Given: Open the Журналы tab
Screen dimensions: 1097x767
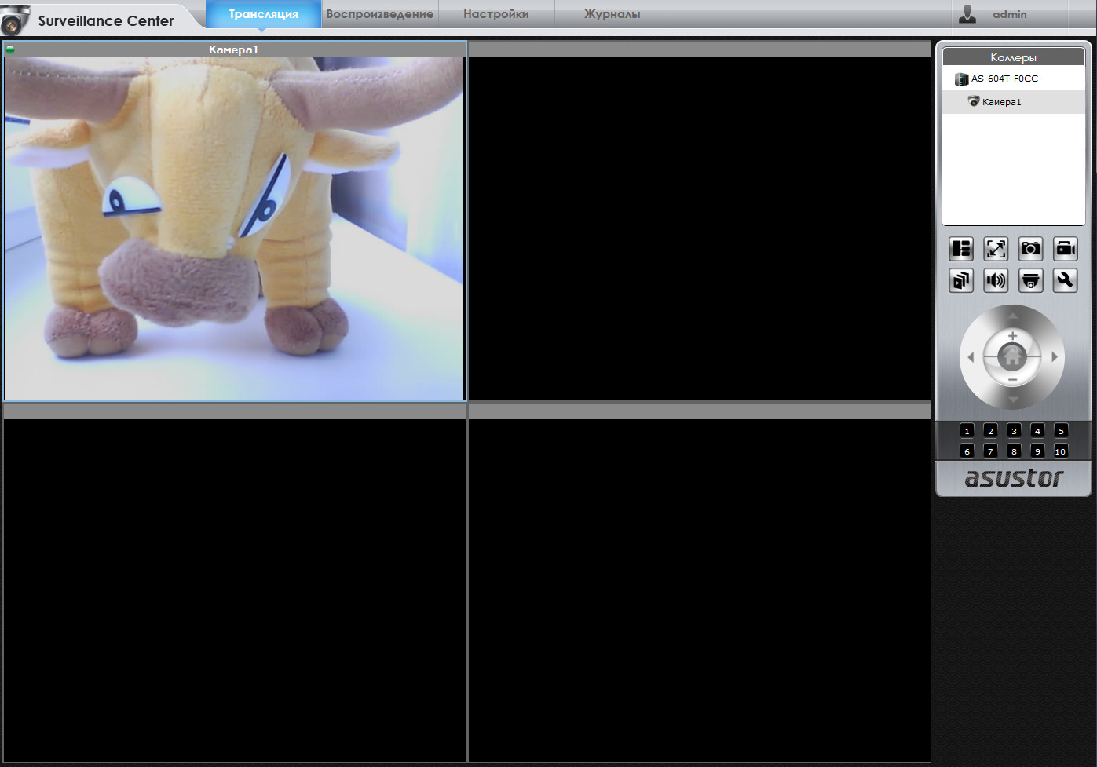Looking at the screenshot, I should click(x=612, y=14).
